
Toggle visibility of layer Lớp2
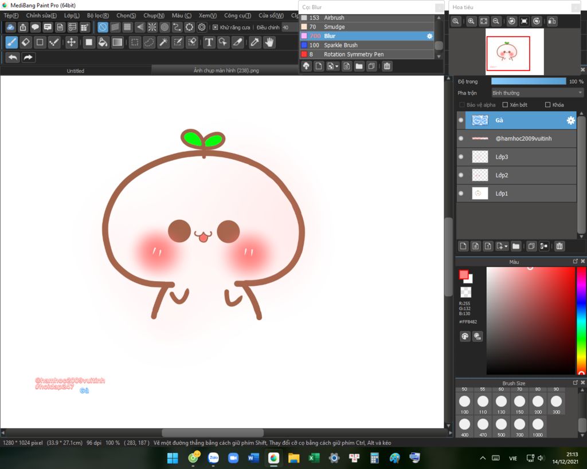[461, 175]
